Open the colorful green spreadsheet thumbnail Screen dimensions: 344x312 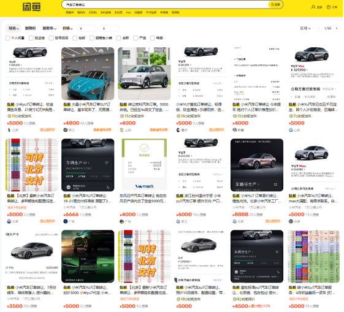tap(313, 256)
